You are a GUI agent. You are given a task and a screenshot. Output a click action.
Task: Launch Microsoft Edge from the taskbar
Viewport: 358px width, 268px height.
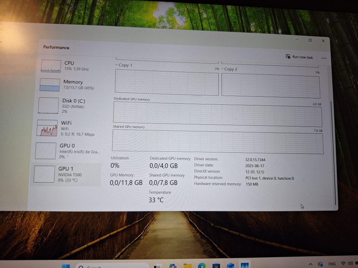(202, 266)
